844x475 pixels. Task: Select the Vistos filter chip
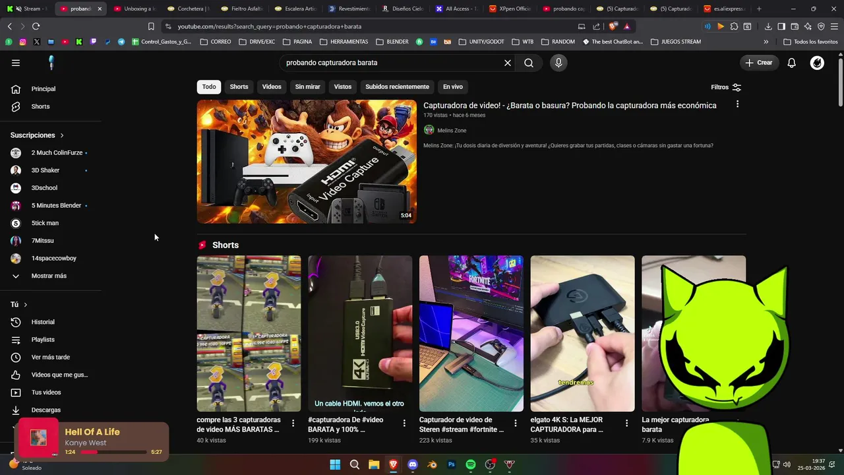pos(343,87)
